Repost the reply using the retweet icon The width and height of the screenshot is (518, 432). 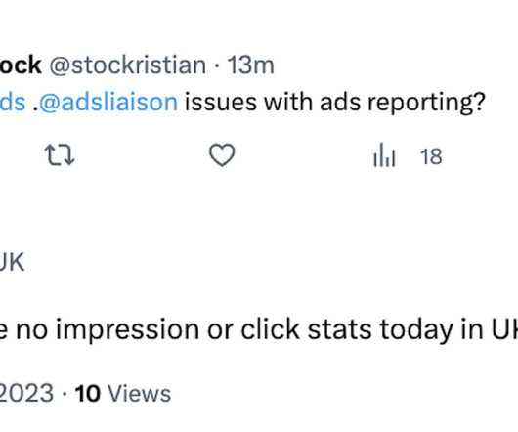[60, 155]
